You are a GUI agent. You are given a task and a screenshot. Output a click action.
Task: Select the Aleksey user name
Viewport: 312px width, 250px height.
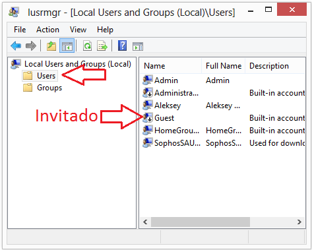(168, 106)
